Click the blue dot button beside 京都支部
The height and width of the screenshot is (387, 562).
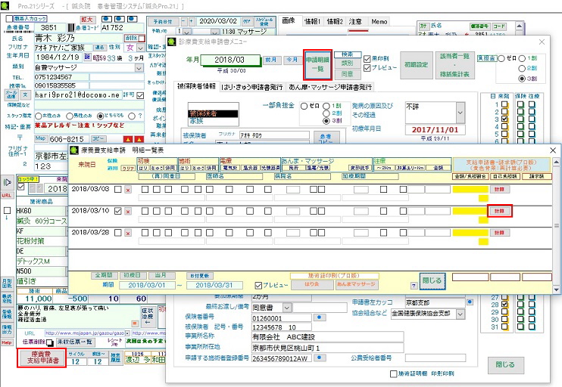[470, 302]
